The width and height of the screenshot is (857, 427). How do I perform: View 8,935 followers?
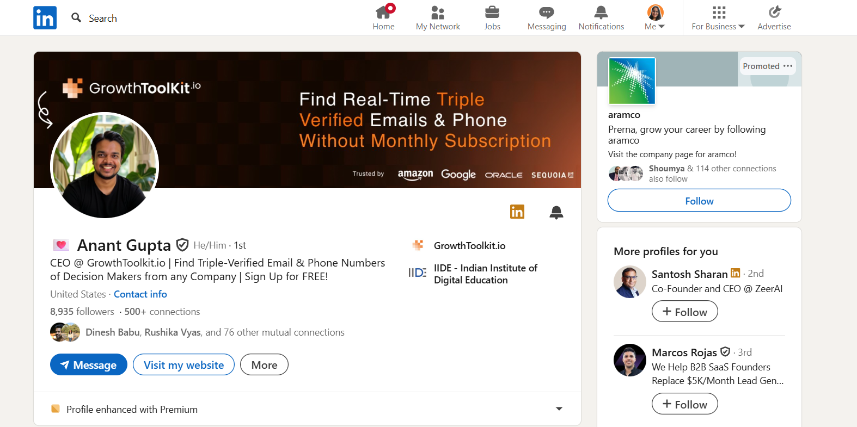click(82, 312)
